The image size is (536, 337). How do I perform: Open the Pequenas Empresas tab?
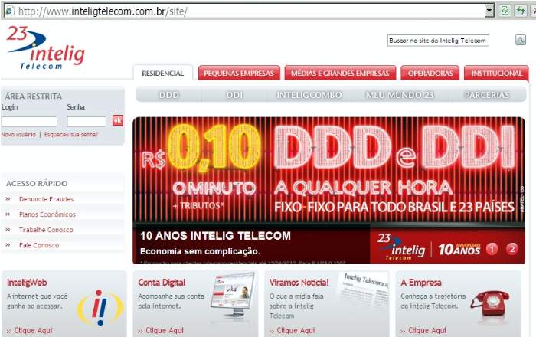[x=239, y=74]
